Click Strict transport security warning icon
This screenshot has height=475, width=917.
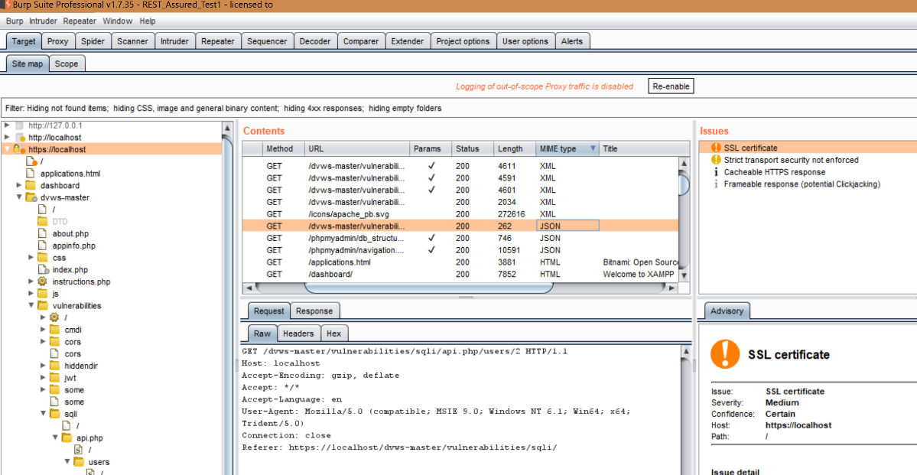click(715, 160)
